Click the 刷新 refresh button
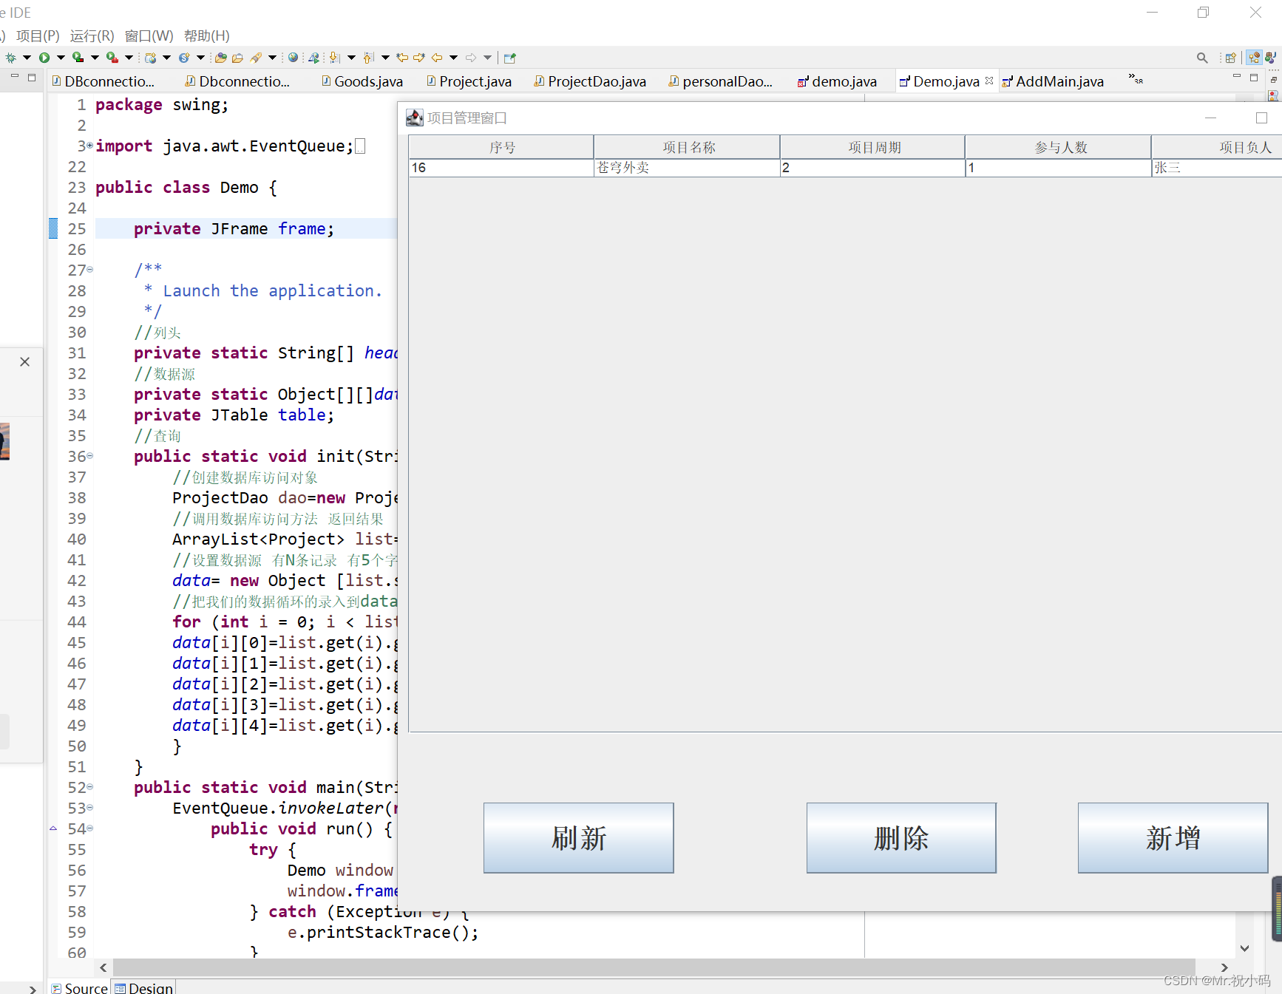1282x994 pixels. pyautogui.click(x=579, y=838)
